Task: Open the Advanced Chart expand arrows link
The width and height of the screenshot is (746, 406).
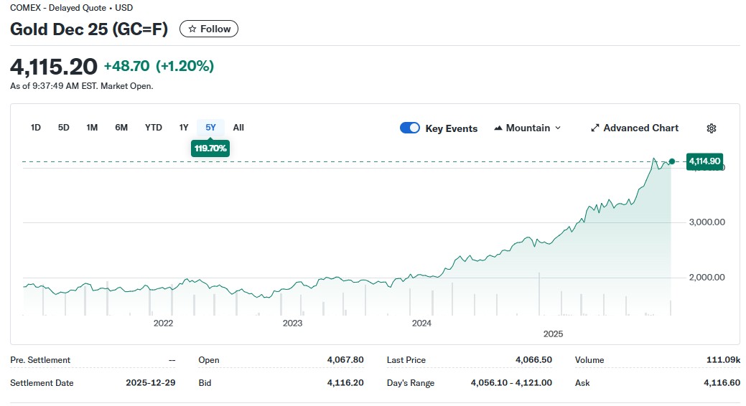Action: click(x=634, y=128)
